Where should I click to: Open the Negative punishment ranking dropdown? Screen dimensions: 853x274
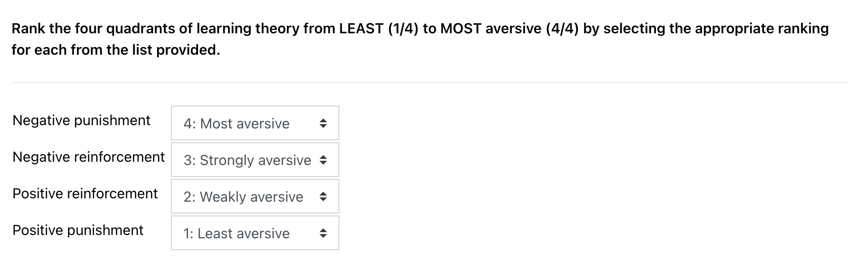point(255,123)
